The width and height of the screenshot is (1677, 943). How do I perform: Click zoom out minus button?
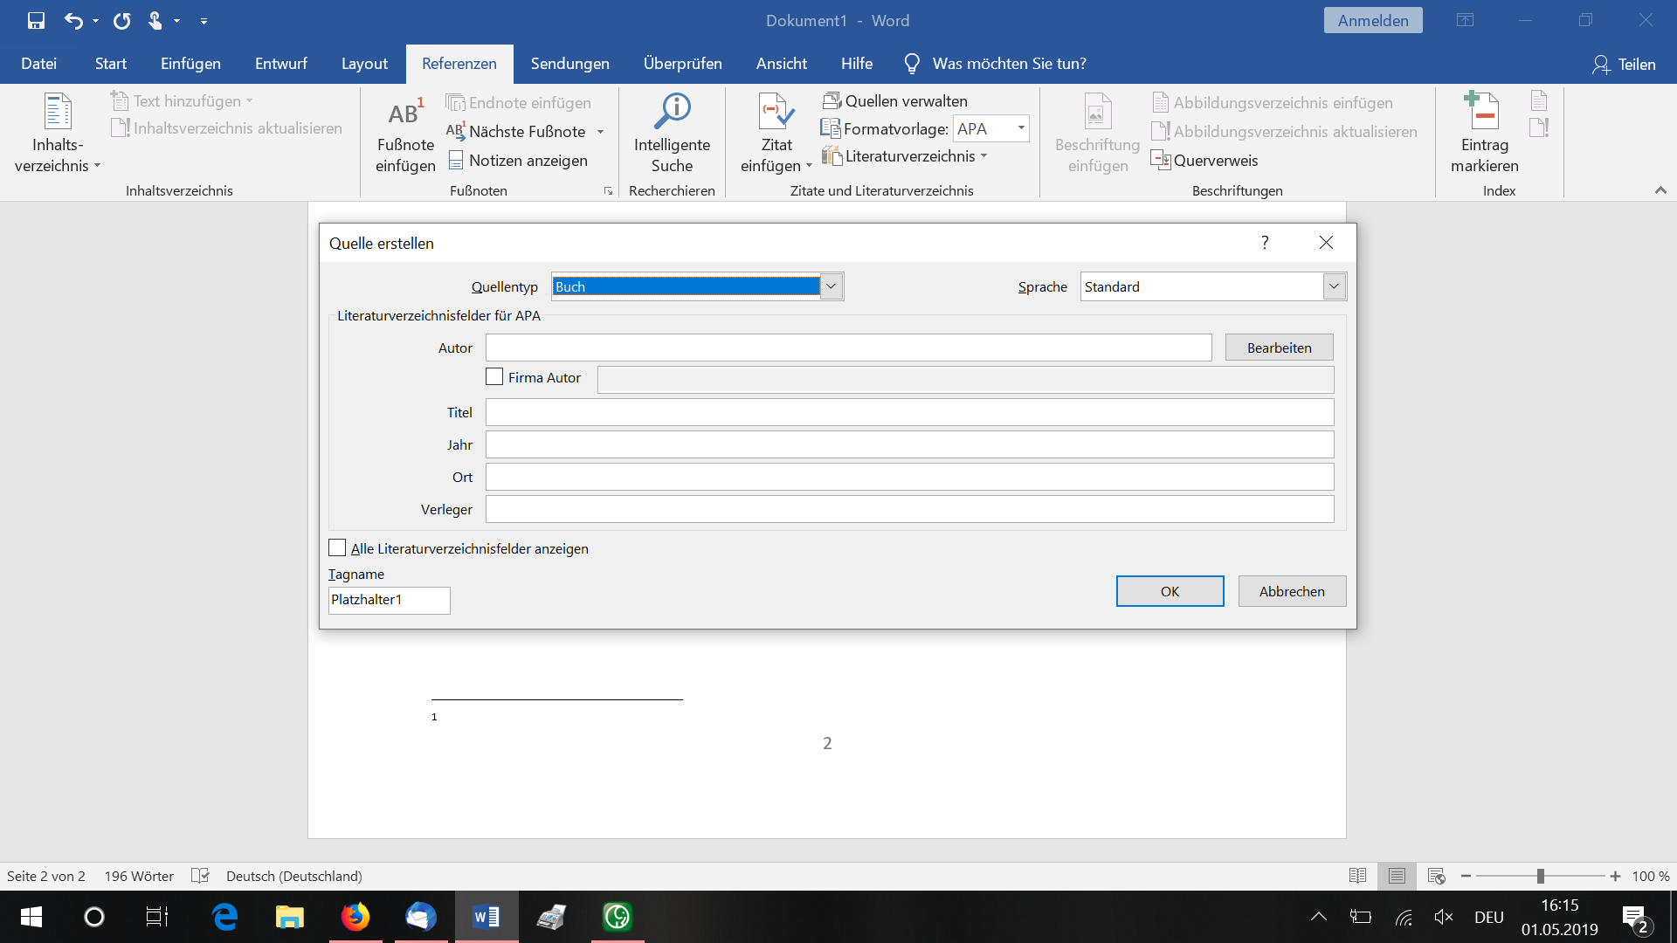(1466, 876)
